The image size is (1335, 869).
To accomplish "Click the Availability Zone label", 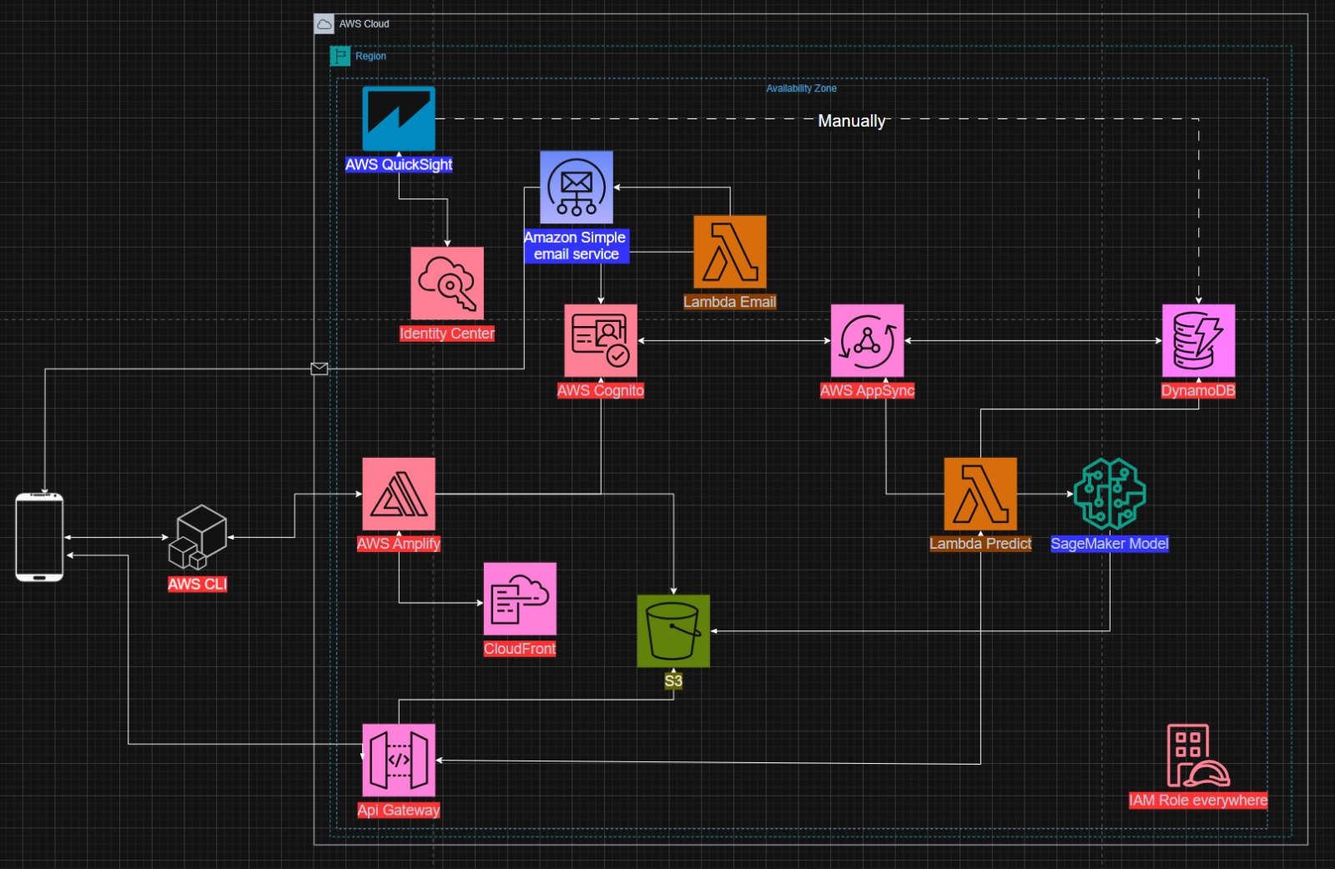I will tap(801, 88).
